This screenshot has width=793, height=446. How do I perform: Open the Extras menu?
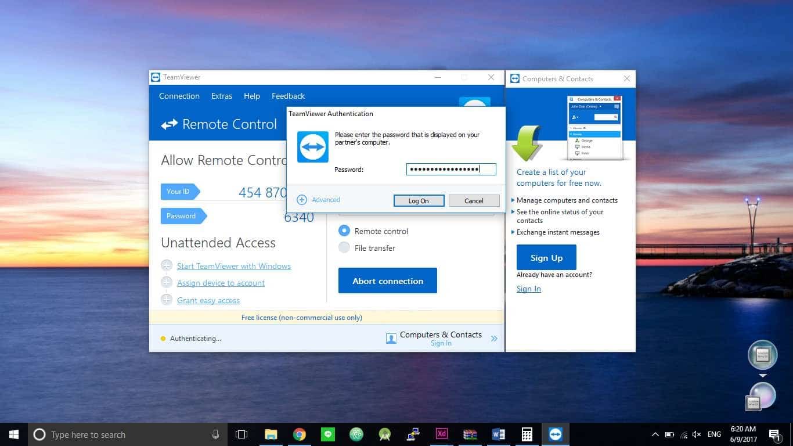[222, 96]
